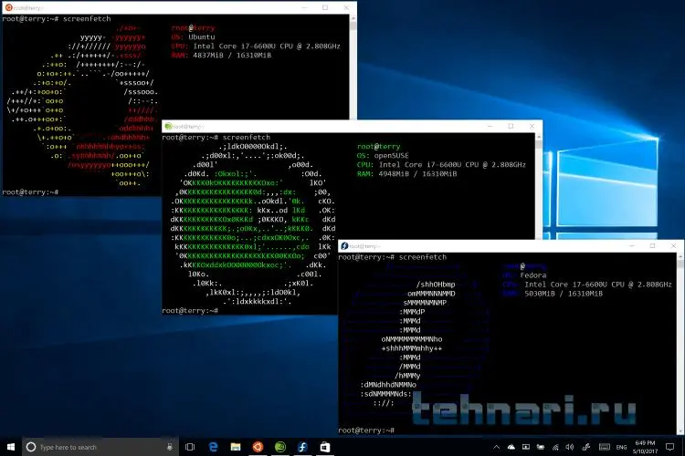The width and height of the screenshot is (685, 456).
Task: Click the CPU line in the openSUSE window
Action: point(441,164)
